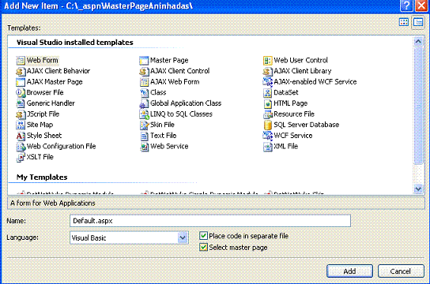
Task: Select the Class template icon
Action: (x=144, y=92)
